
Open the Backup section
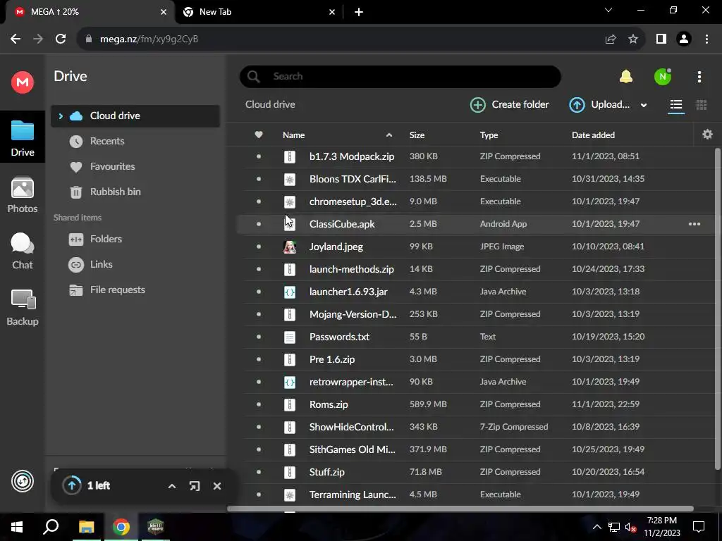(22, 307)
